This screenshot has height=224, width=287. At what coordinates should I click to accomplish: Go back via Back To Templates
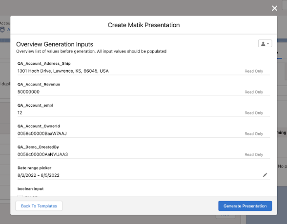pos(39,206)
